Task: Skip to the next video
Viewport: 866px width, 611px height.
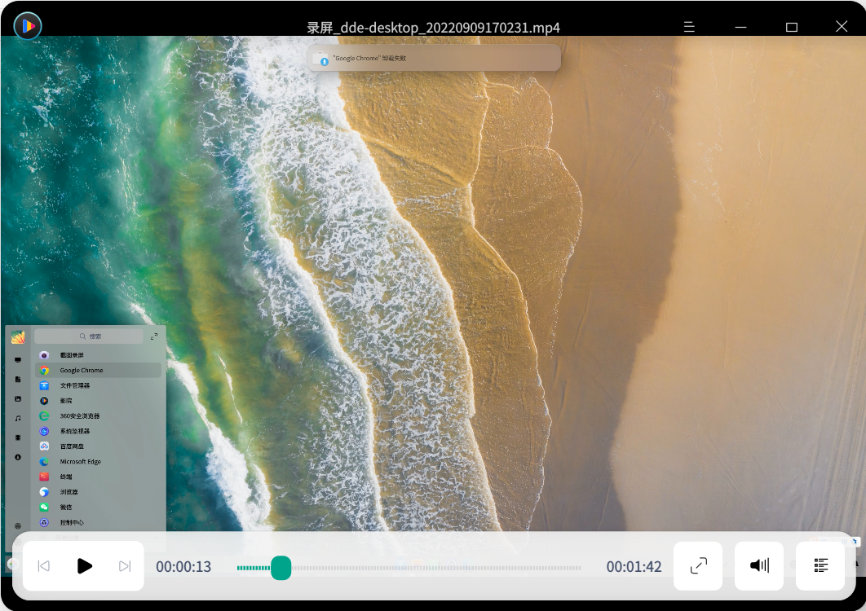Action: point(125,566)
